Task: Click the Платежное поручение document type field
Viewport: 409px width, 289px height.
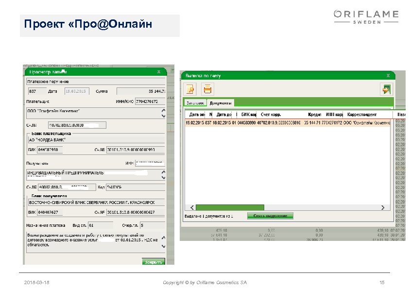Action: coord(96,82)
